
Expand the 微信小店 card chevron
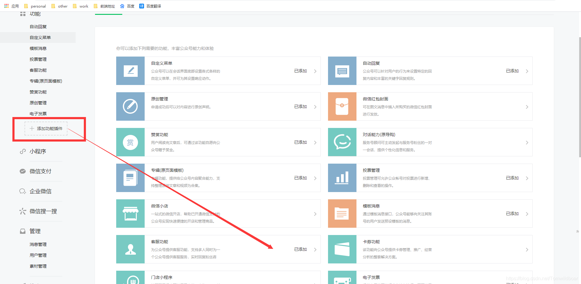pos(315,214)
